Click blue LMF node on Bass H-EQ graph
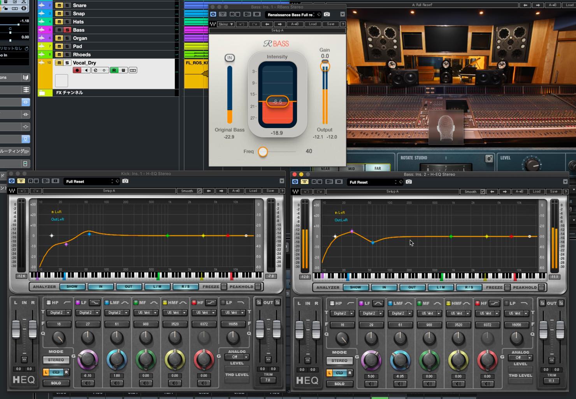 coord(373,243)
